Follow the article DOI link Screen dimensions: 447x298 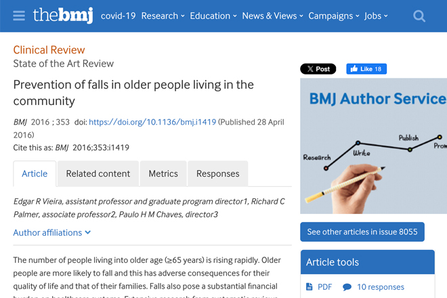point(152,122)
